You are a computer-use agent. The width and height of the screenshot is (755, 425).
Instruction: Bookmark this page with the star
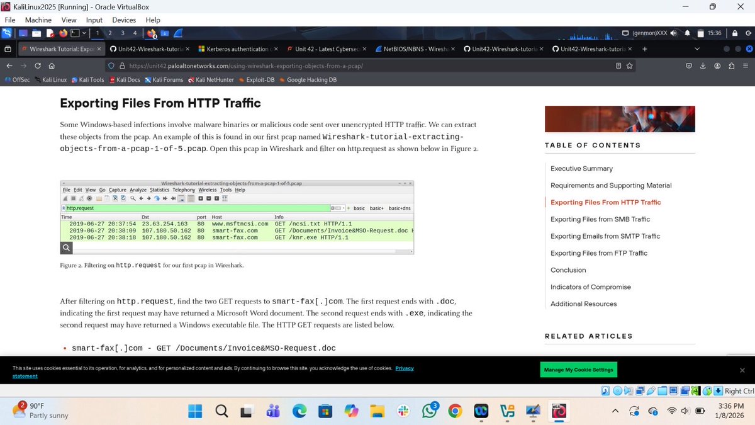(630, 65)
